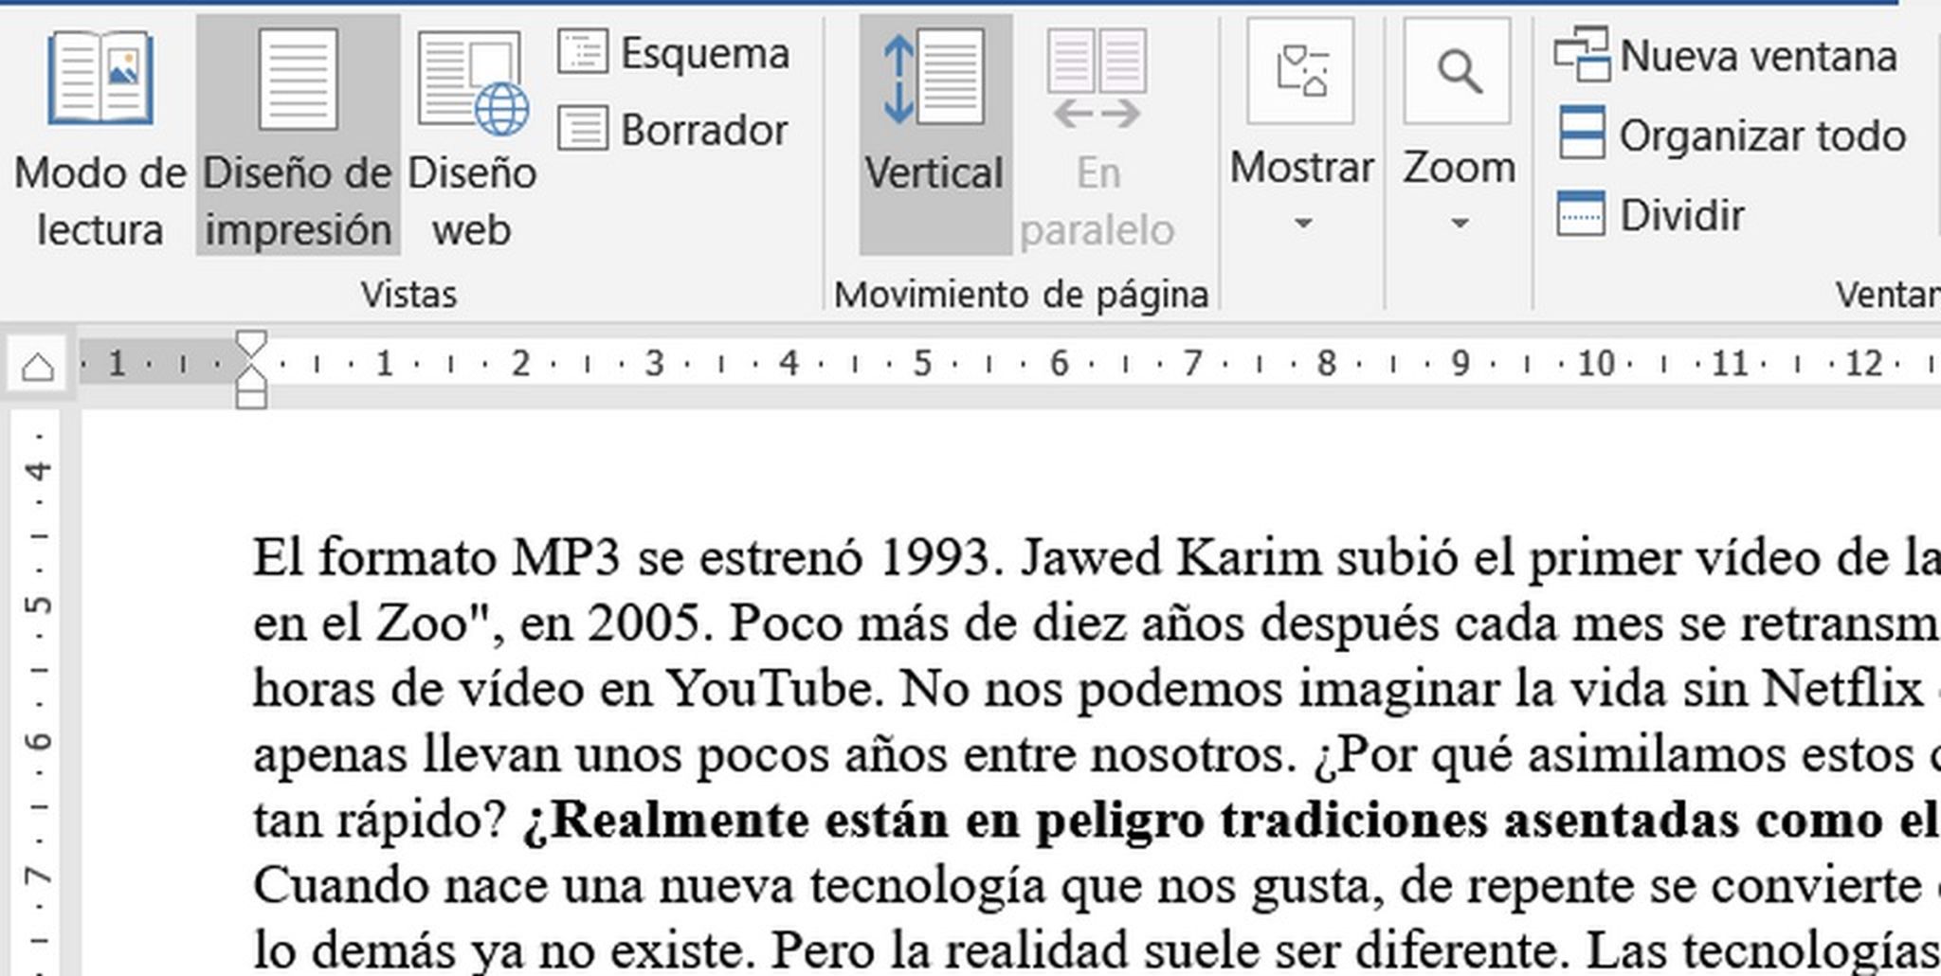Open a Nueva ventana
The image size is (1941, 976).
coord(1727,56)
